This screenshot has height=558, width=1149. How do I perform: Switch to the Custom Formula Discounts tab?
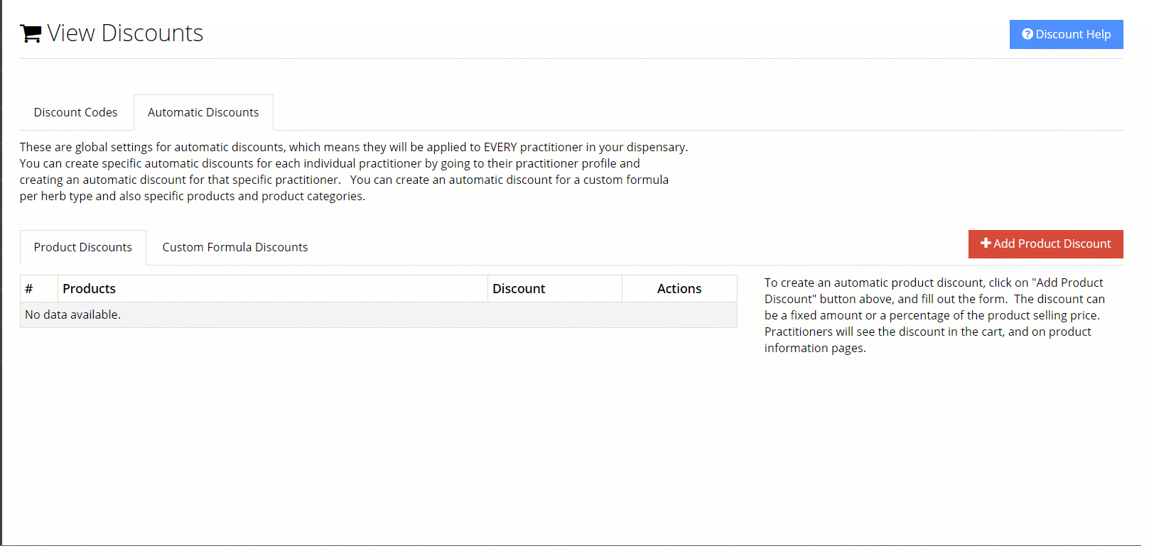pos(235,247)
